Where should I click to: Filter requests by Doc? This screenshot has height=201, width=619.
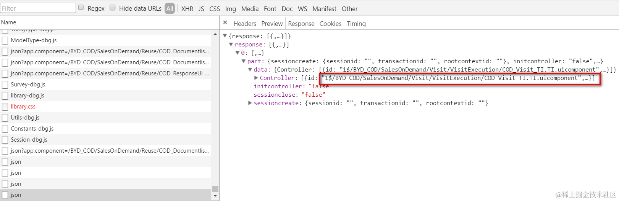287,9
